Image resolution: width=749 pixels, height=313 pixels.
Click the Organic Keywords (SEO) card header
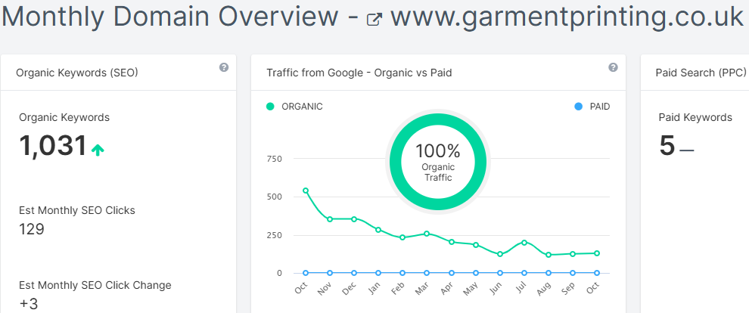click(76, 73)
